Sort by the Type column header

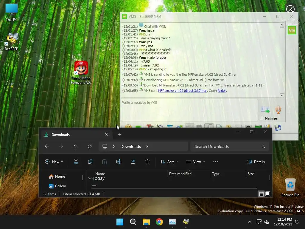click(216, 174)
